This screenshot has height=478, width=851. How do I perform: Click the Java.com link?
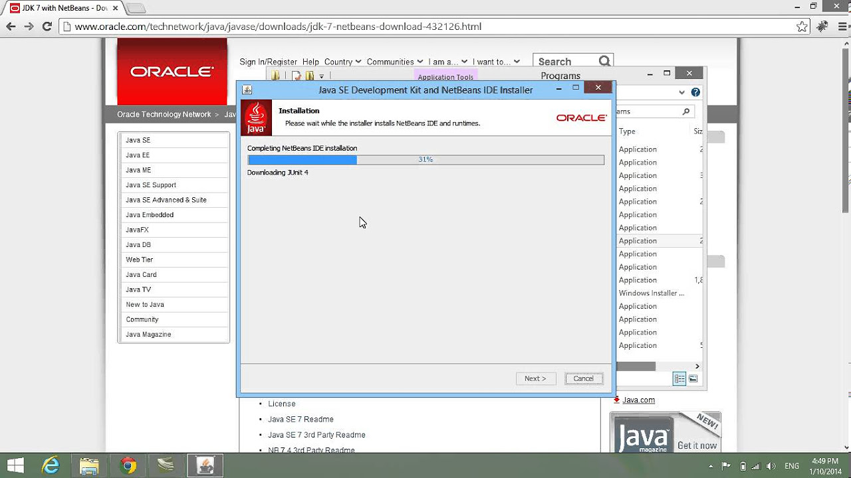coord(638,400)
